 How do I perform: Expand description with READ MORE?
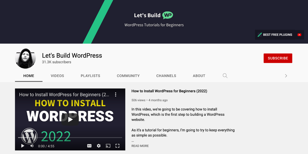pos(140,146)
